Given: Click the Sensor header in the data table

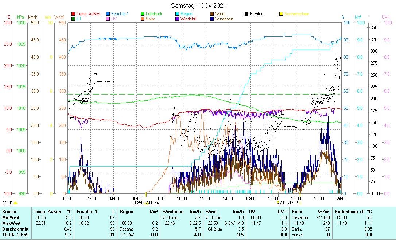Looking at the screenshot, I should pos(9,211).
